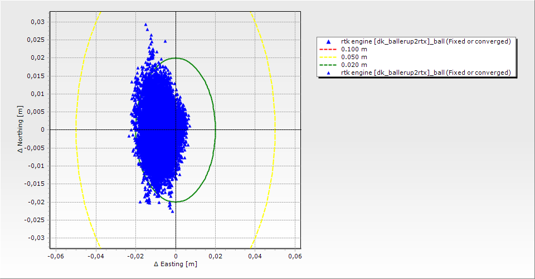Click the 0,04 easting axis label
This screenshot has height=279, width=535.
255,256
